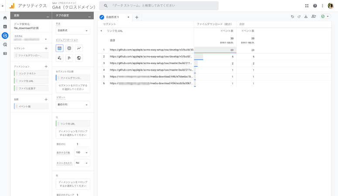338x196 pixels.
Task: Click the data stream search field
Action: 159,6
